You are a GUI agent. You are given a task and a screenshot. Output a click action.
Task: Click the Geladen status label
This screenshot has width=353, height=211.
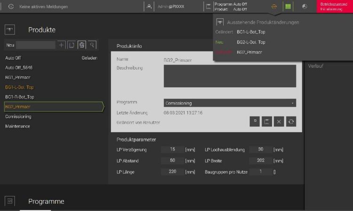click(89, 58)
